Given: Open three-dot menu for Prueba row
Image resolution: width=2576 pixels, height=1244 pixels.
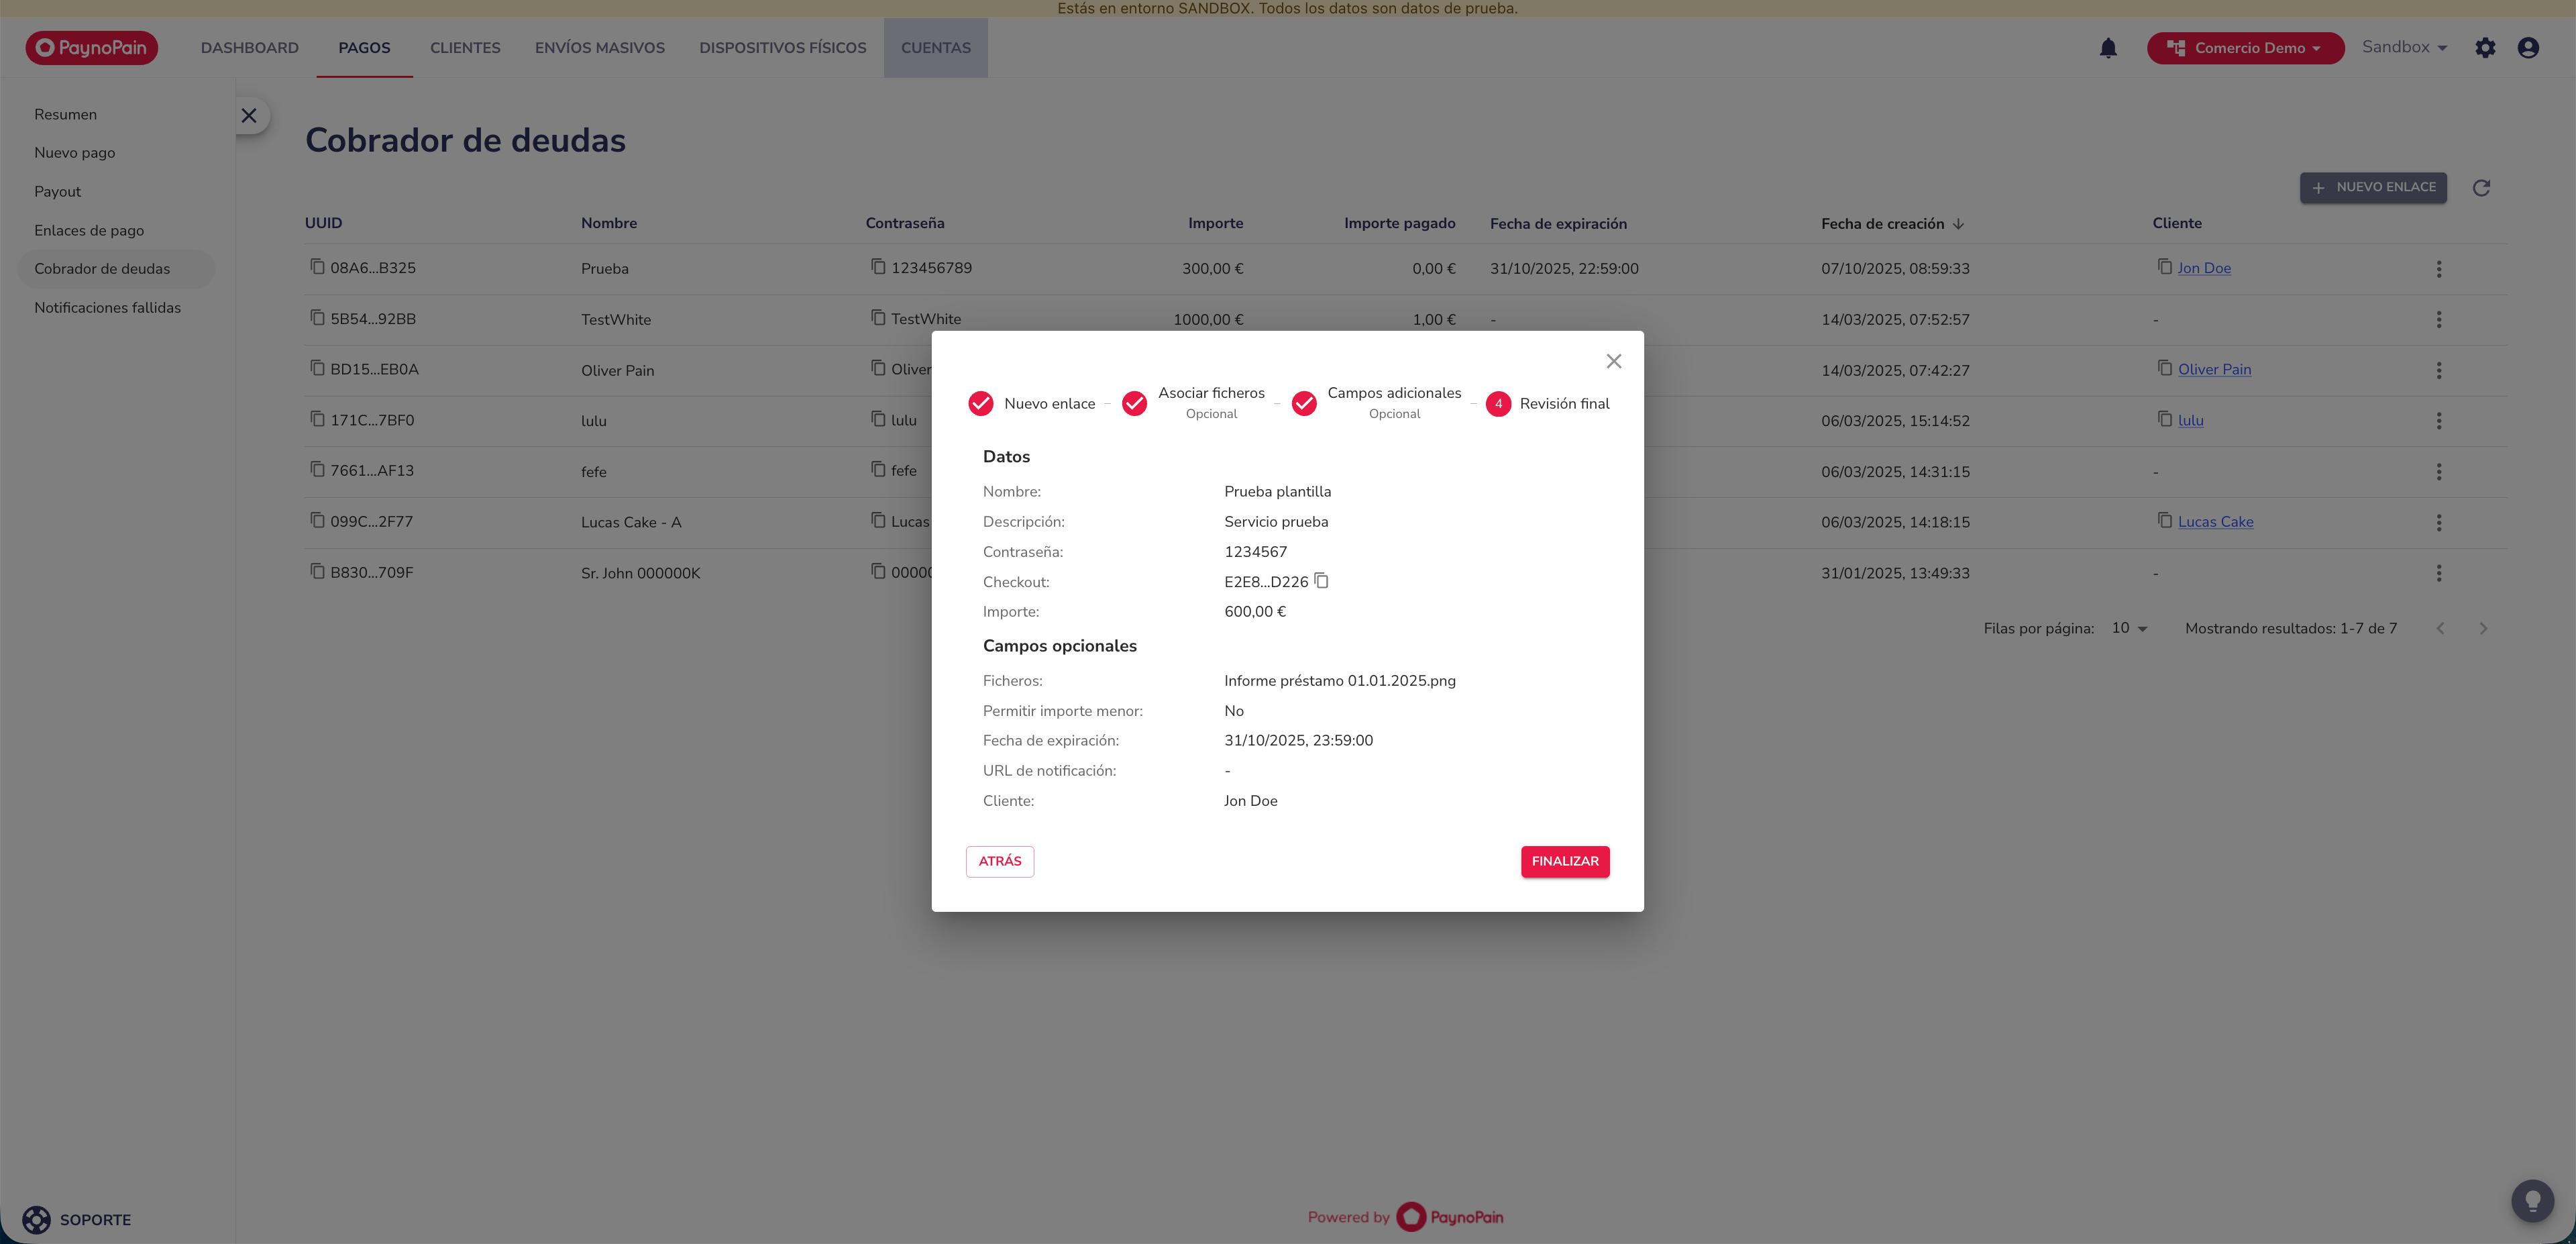Looking at the screenshot, I should (x=2438, y=269).
